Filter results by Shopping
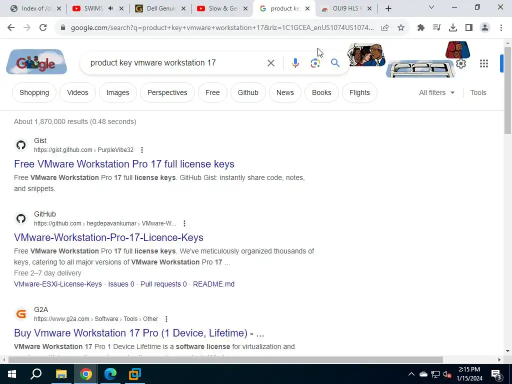 (x=34, y=92)
